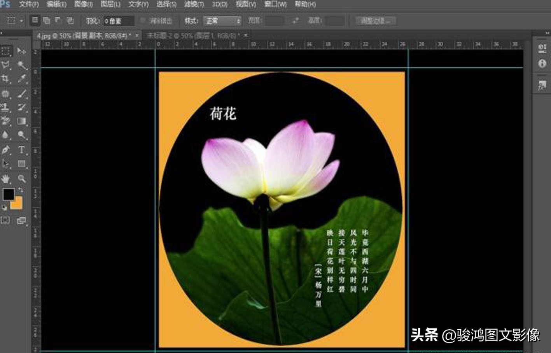Activate the Clone Stamp tool
551x353 pixels.
pos(5,107)
